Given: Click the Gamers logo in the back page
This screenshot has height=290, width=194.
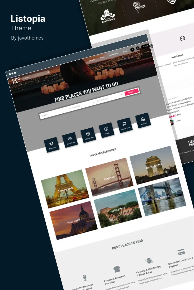Looking at the screenshot, I should coord(108,16).
